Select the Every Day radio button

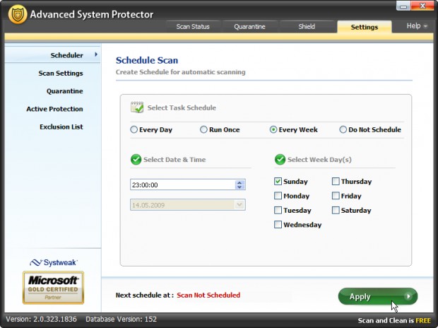[134, 129]
